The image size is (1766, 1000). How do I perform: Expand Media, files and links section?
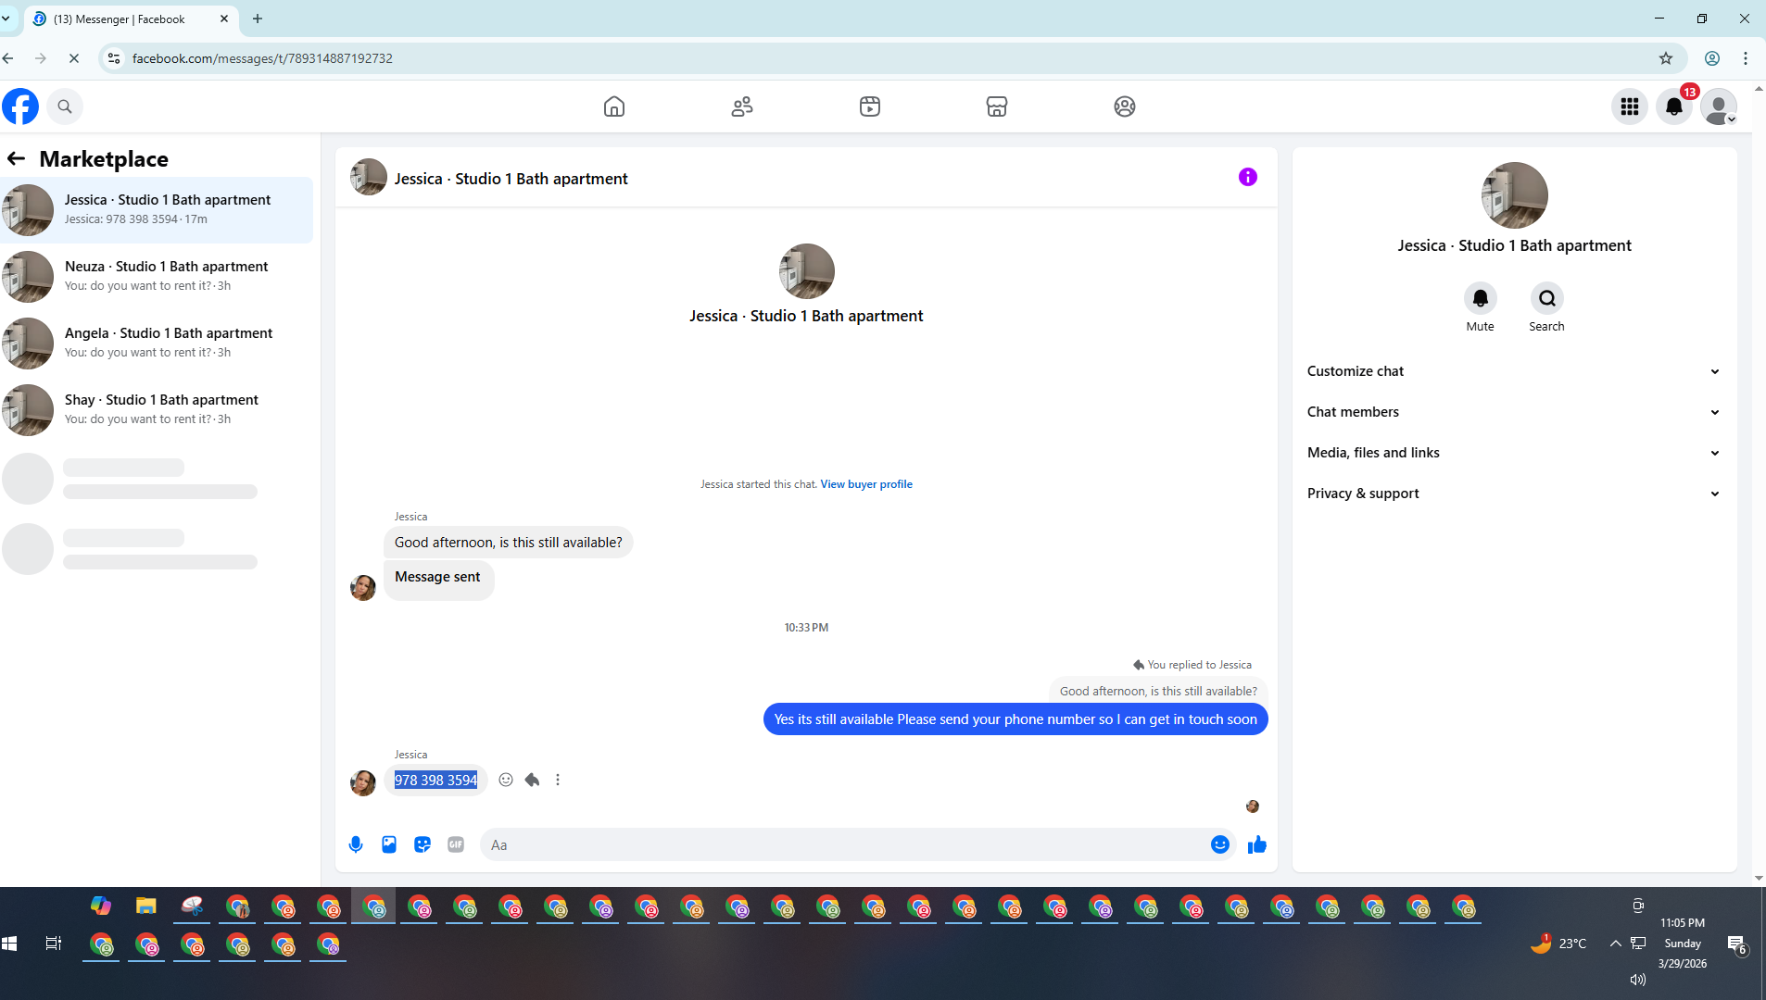tap(1514, 453)
